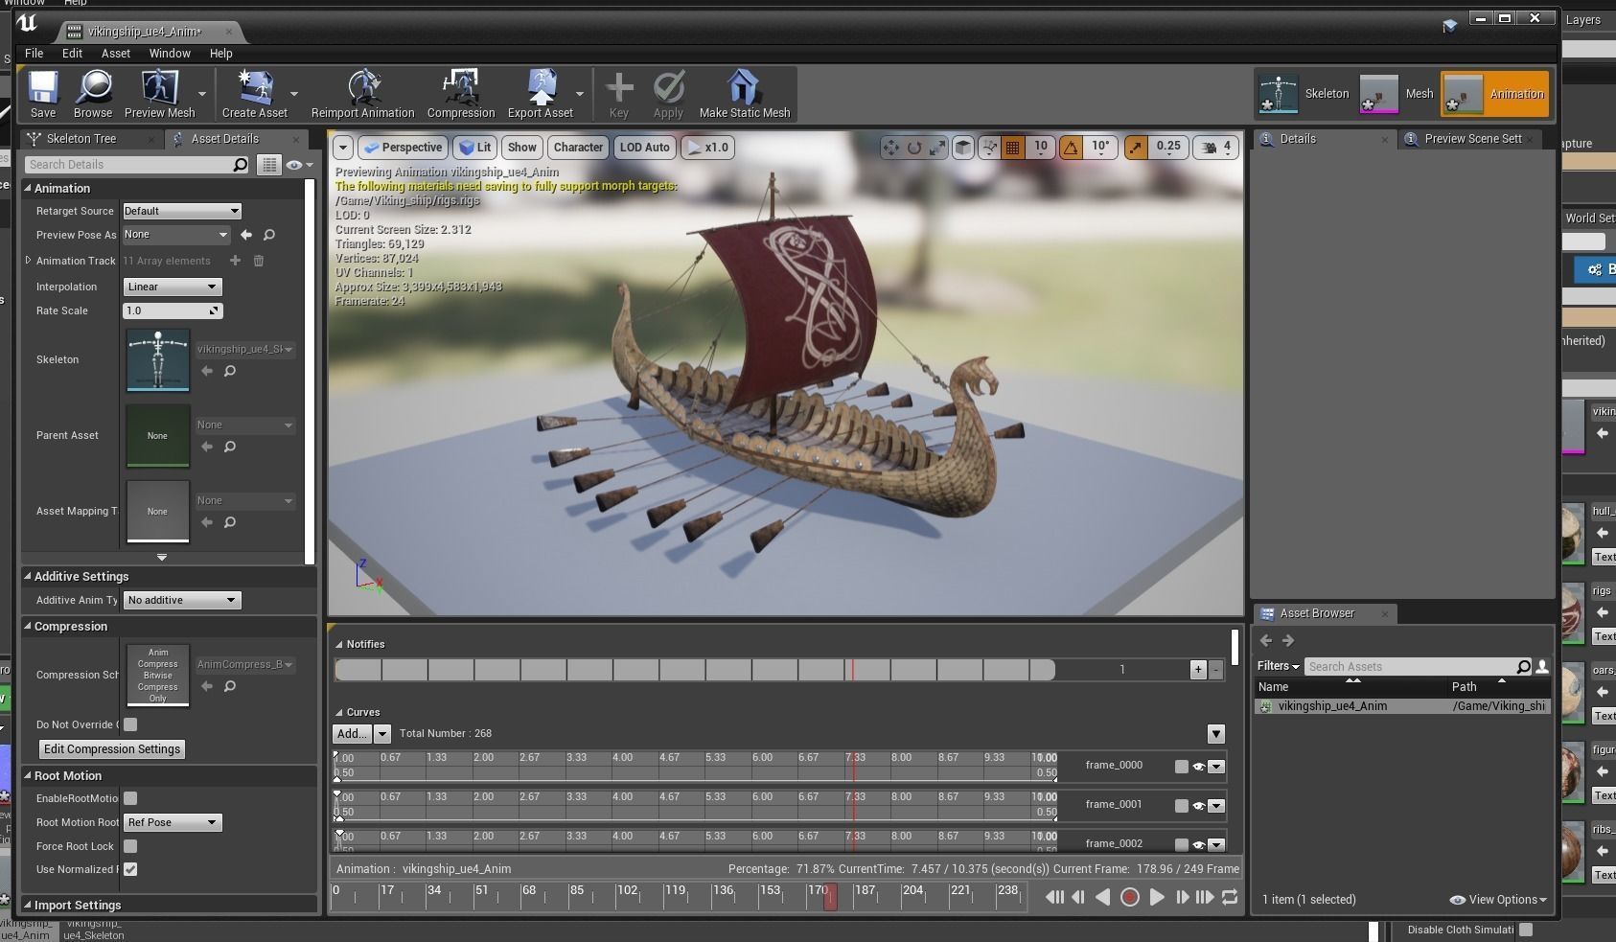Image resolution: width=1616 pixels, height=942 pixels.
Task: Switch to Preview Scene Settings tab
Action: coord(1472,139)
